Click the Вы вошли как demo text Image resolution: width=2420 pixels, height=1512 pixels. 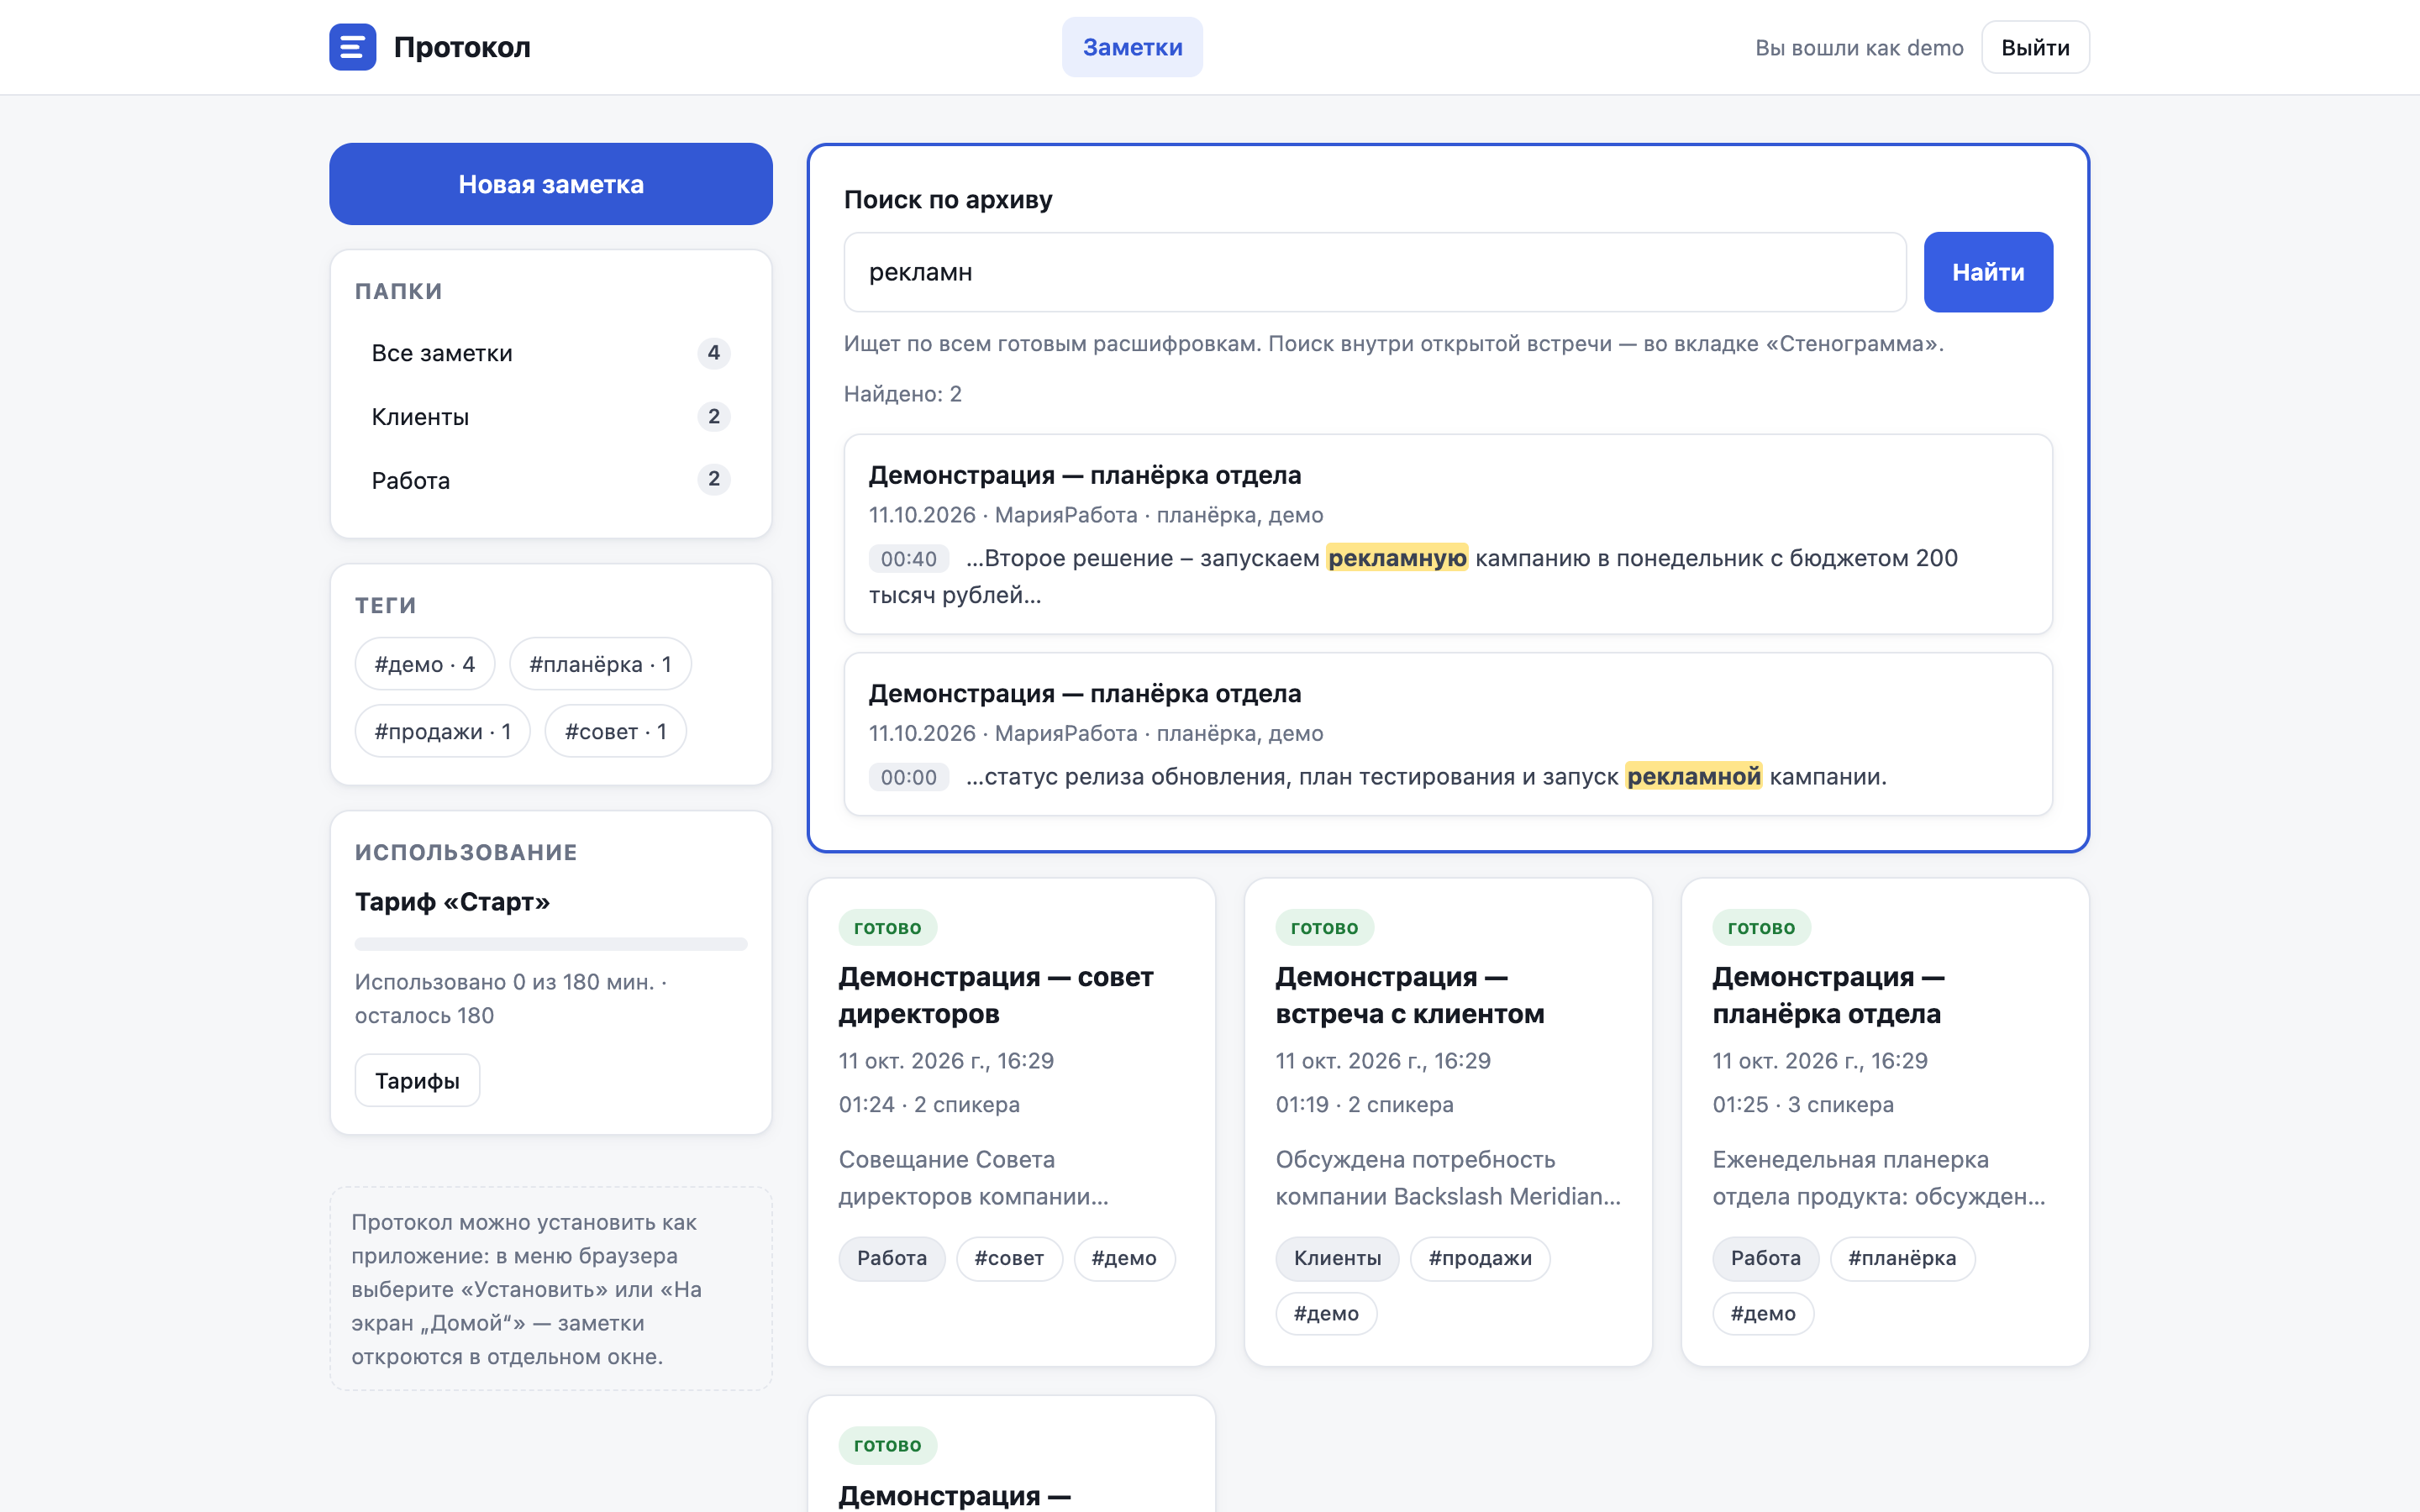(1859, 48)
